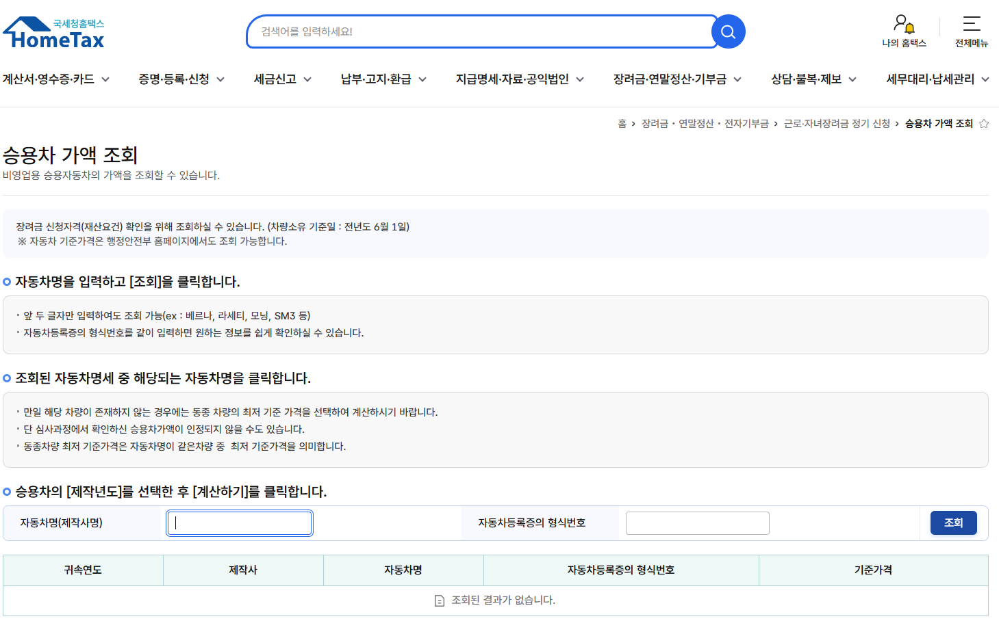Click heading 조회된 자동차명세 중 해당되는 자동차명
This screenshot has height=621, width=999.
tap(163, 378)
